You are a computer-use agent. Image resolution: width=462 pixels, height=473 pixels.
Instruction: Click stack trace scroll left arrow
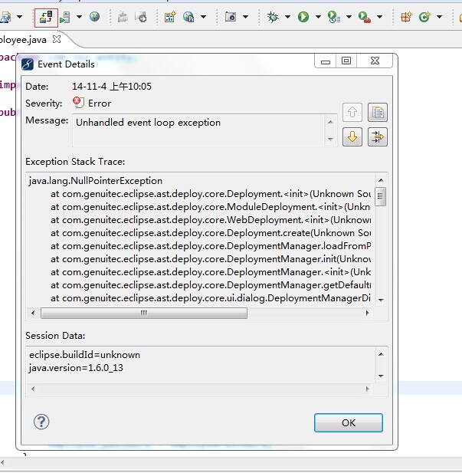pyautogui.click(x=33, y=313)
